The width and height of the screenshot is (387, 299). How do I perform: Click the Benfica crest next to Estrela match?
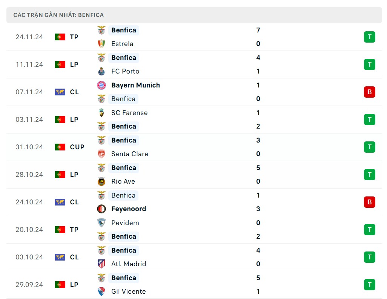(x=101, y=30)
